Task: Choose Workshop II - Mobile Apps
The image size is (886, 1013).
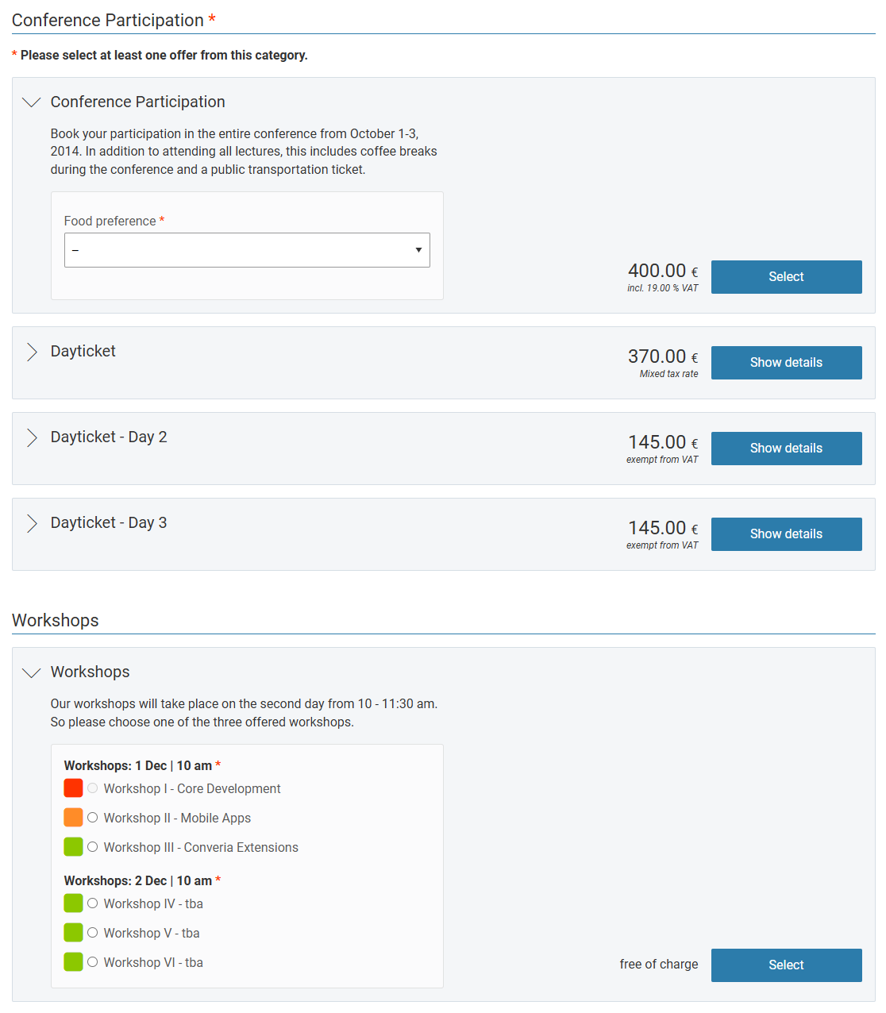Action: (93, 818)
